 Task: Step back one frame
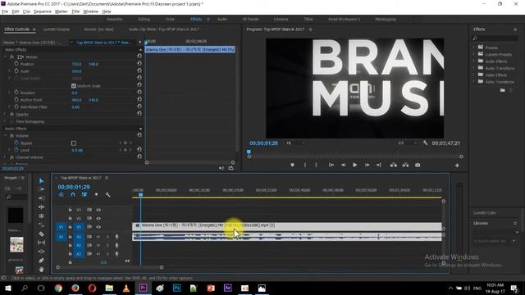(343, 166)
